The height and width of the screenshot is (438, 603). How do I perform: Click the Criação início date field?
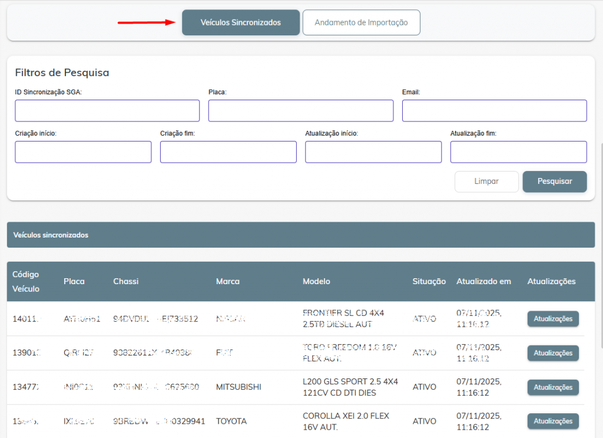click(83, 152)
